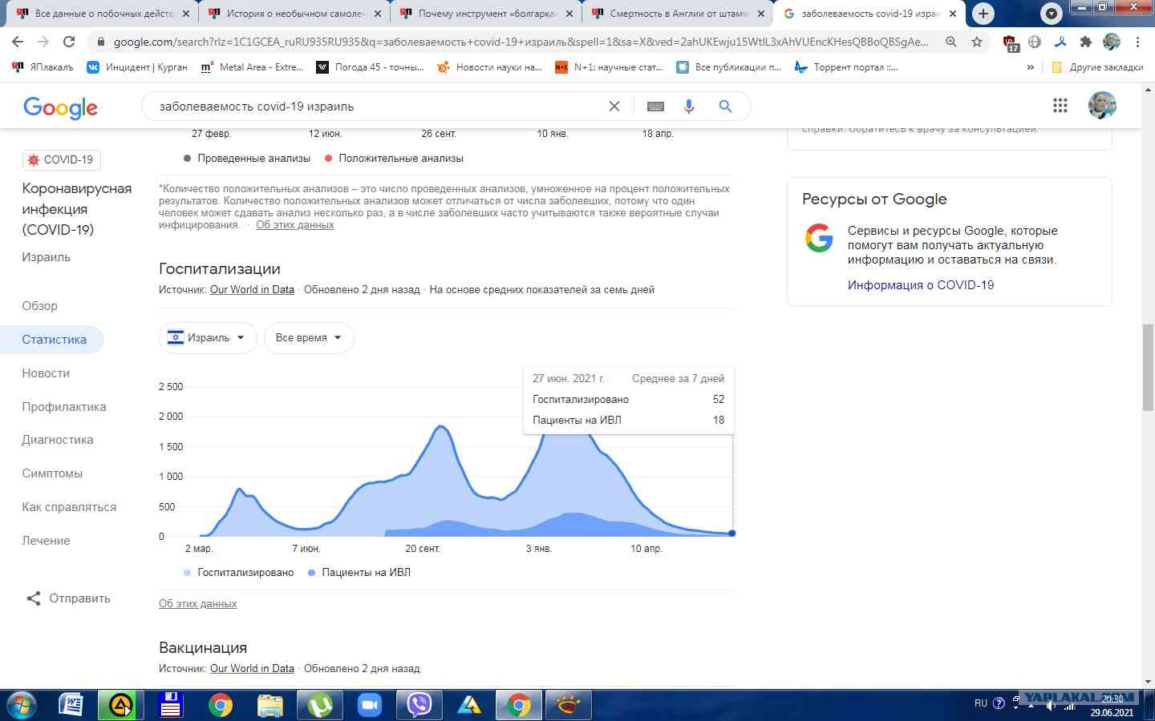
Task: Open the ЯПлакалъ bookmark
Action: 44,67
